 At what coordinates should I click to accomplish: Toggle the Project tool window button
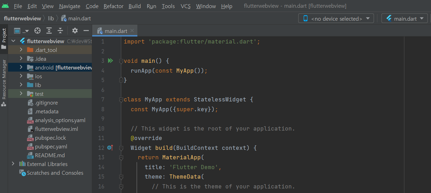4,39
